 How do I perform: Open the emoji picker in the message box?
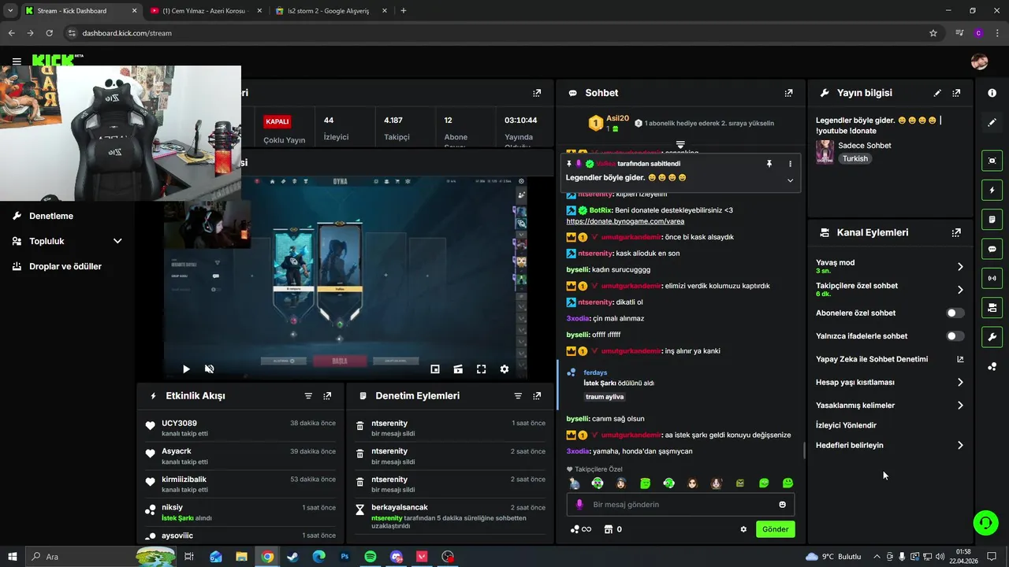[x=782, y=505]
